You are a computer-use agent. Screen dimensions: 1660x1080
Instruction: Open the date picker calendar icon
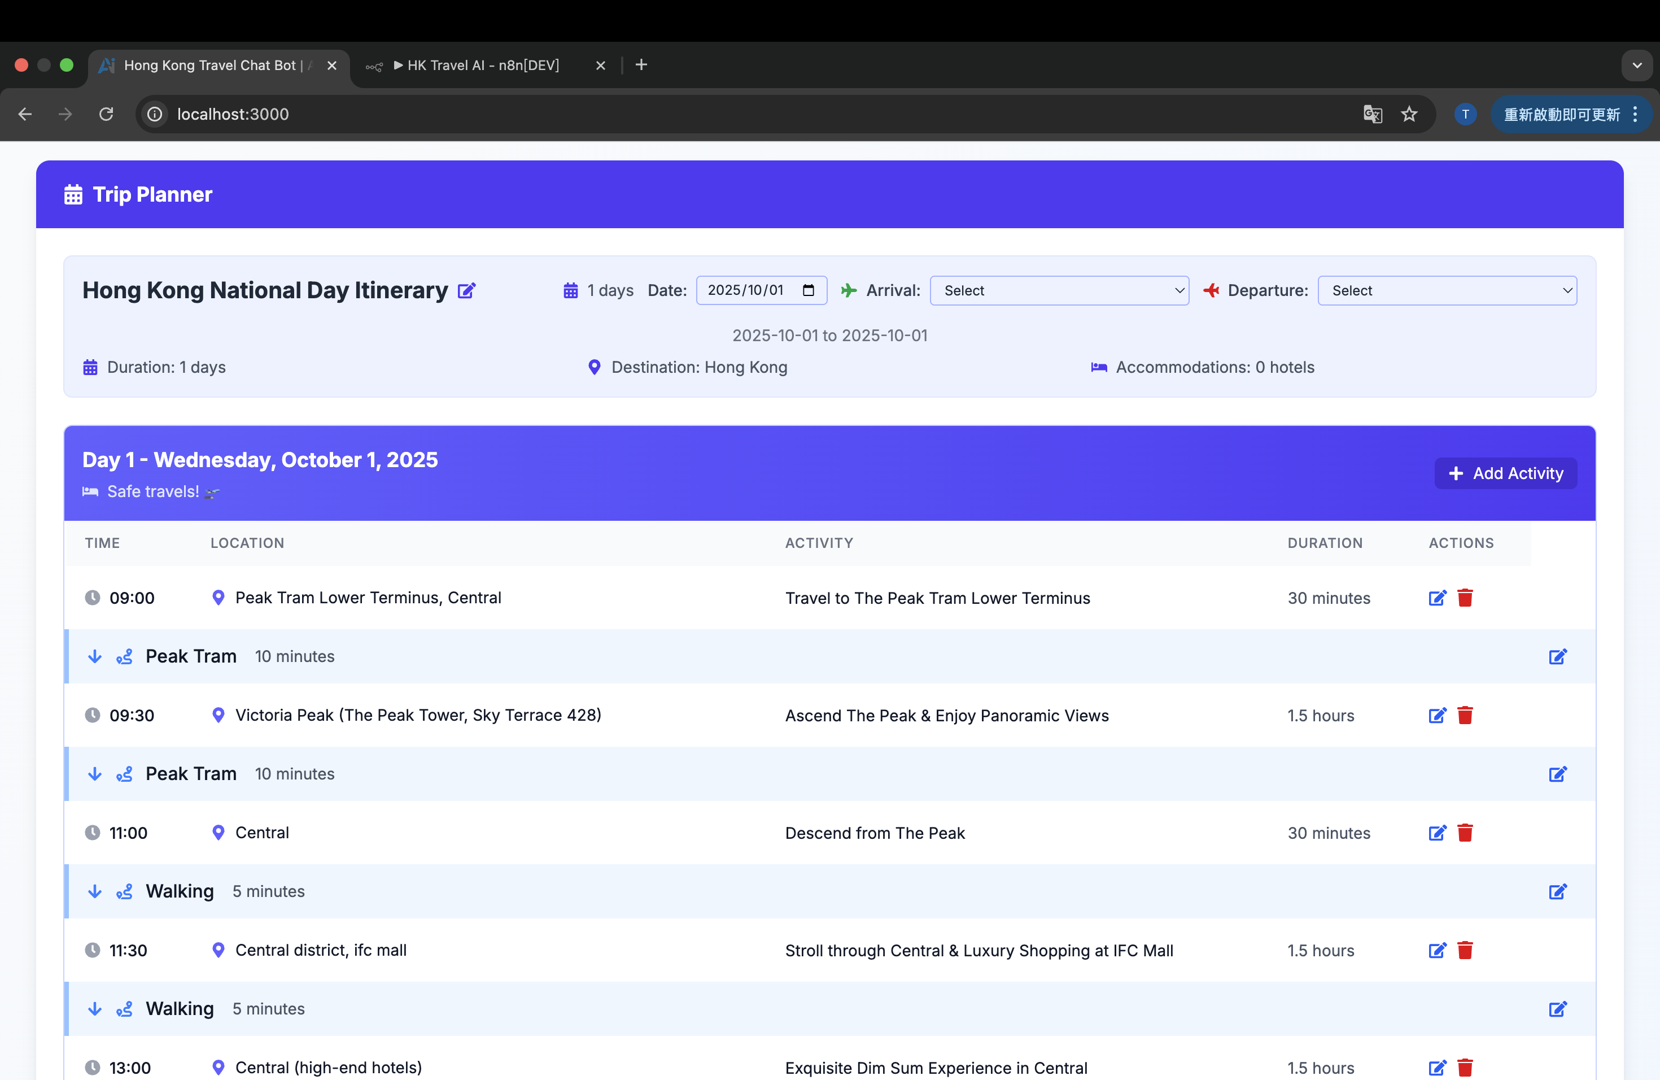point(807,290)
